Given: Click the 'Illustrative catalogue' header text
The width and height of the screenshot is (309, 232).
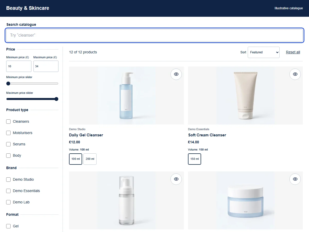Looking at the screenshot, I should [289, 8].
